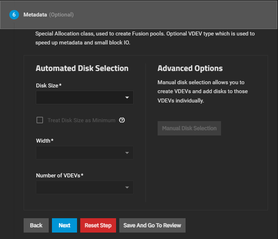The image size is (278, 239).
Task: Open the tooltip help icon beside Treat Disk Size
Action: (122, 120)
